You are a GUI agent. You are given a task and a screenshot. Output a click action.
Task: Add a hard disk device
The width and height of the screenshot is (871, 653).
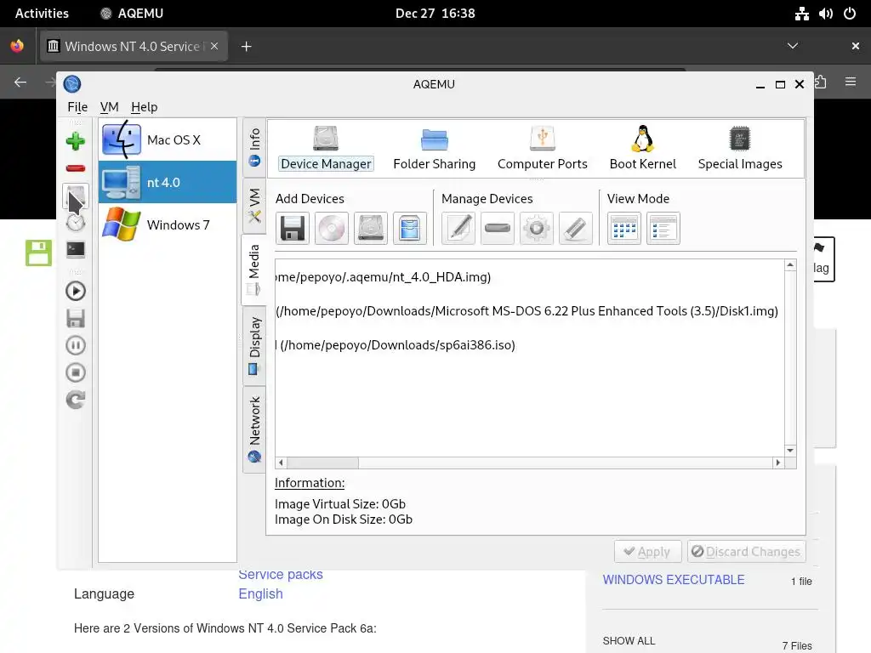coord(371,228)
